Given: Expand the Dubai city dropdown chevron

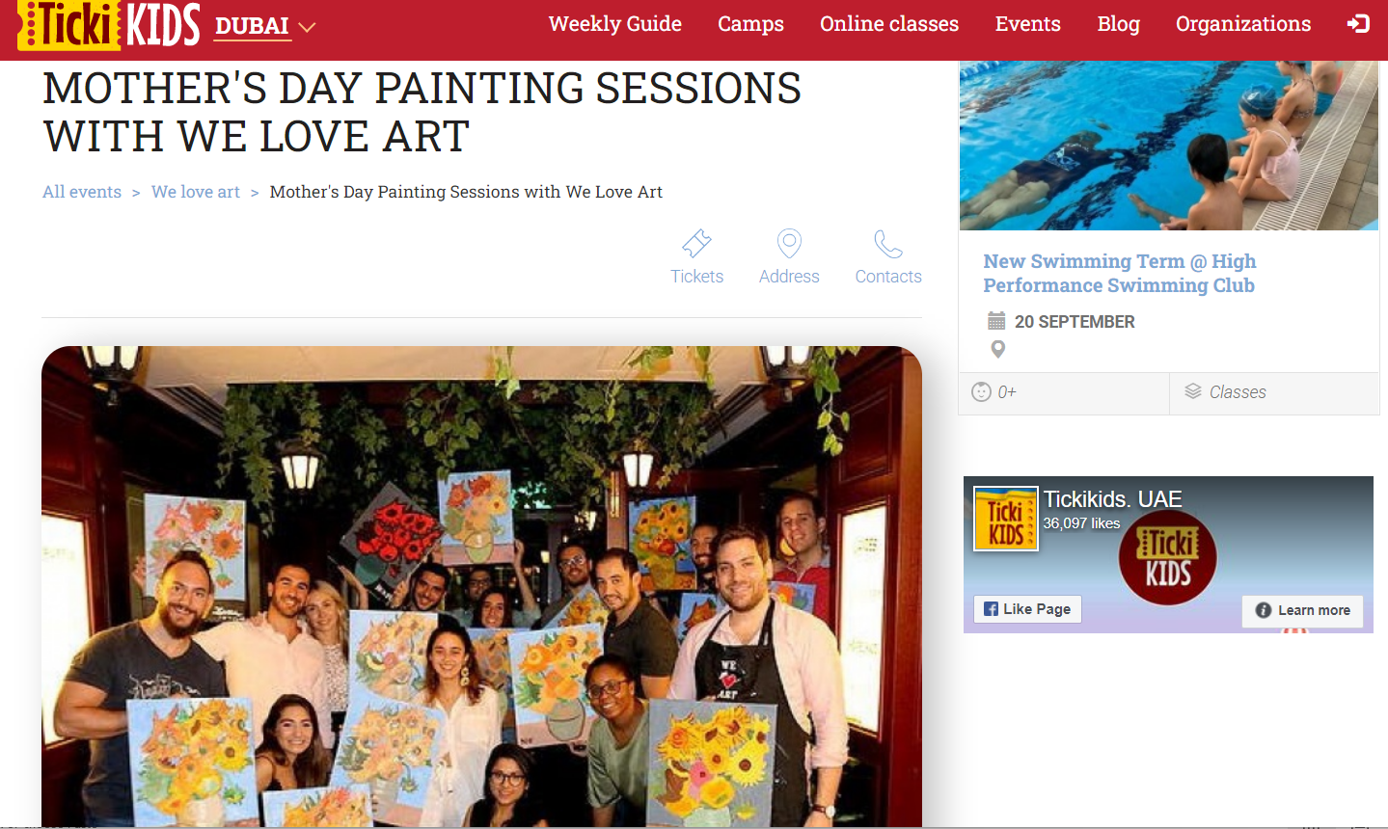Looking at the screenshot, I should (x=307, y=27).
